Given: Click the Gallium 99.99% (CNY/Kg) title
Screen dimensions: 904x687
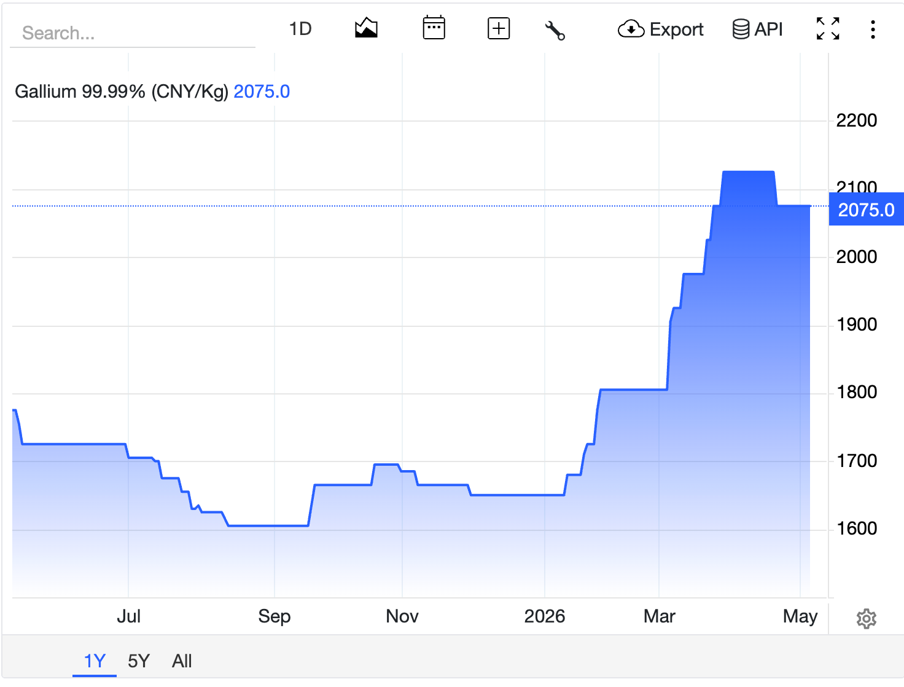Looking at the screenshot, I should 122,92.
